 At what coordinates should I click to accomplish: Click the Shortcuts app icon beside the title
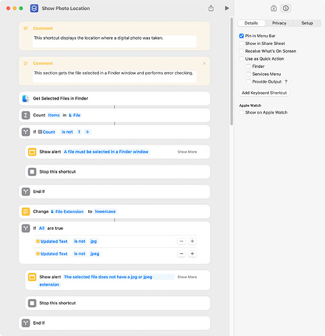(x=34, y=9)
